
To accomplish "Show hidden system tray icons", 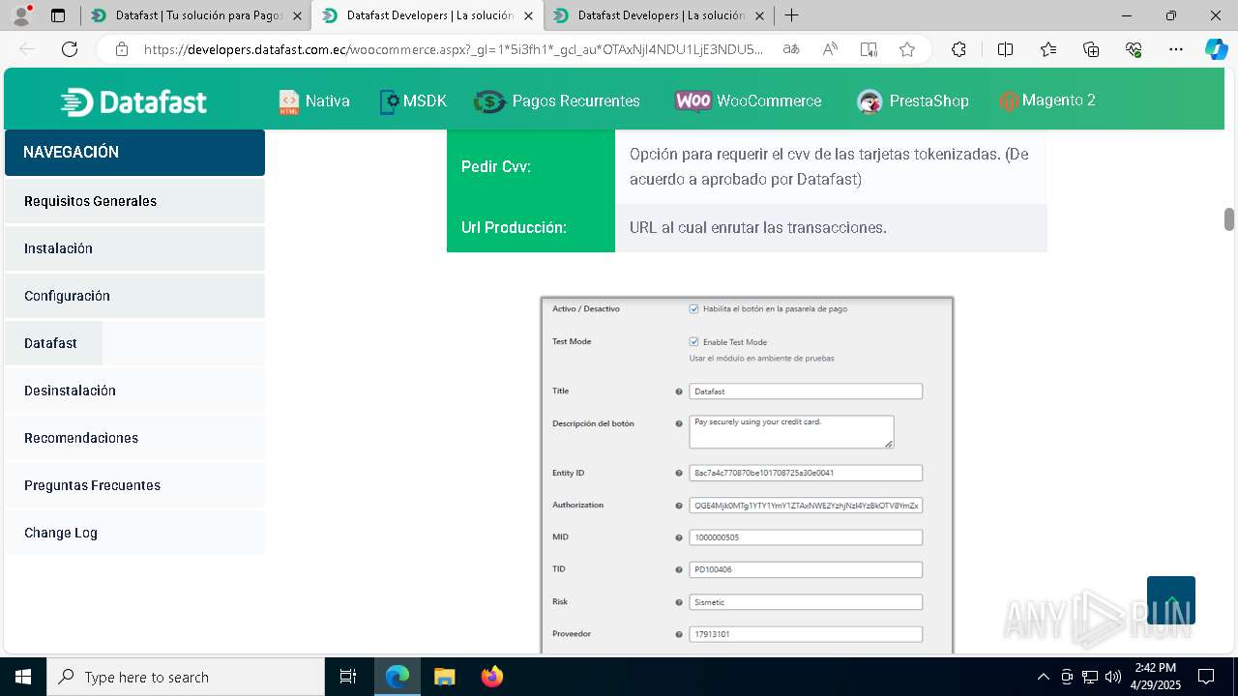I will pyautogui.click(x=1043, y=677).
